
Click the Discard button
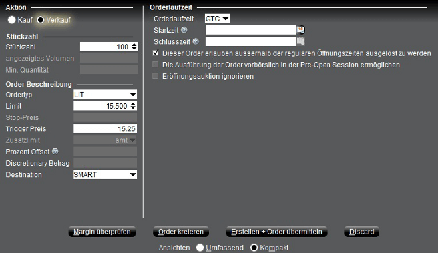pyautogui.click(x=361, y=232)
